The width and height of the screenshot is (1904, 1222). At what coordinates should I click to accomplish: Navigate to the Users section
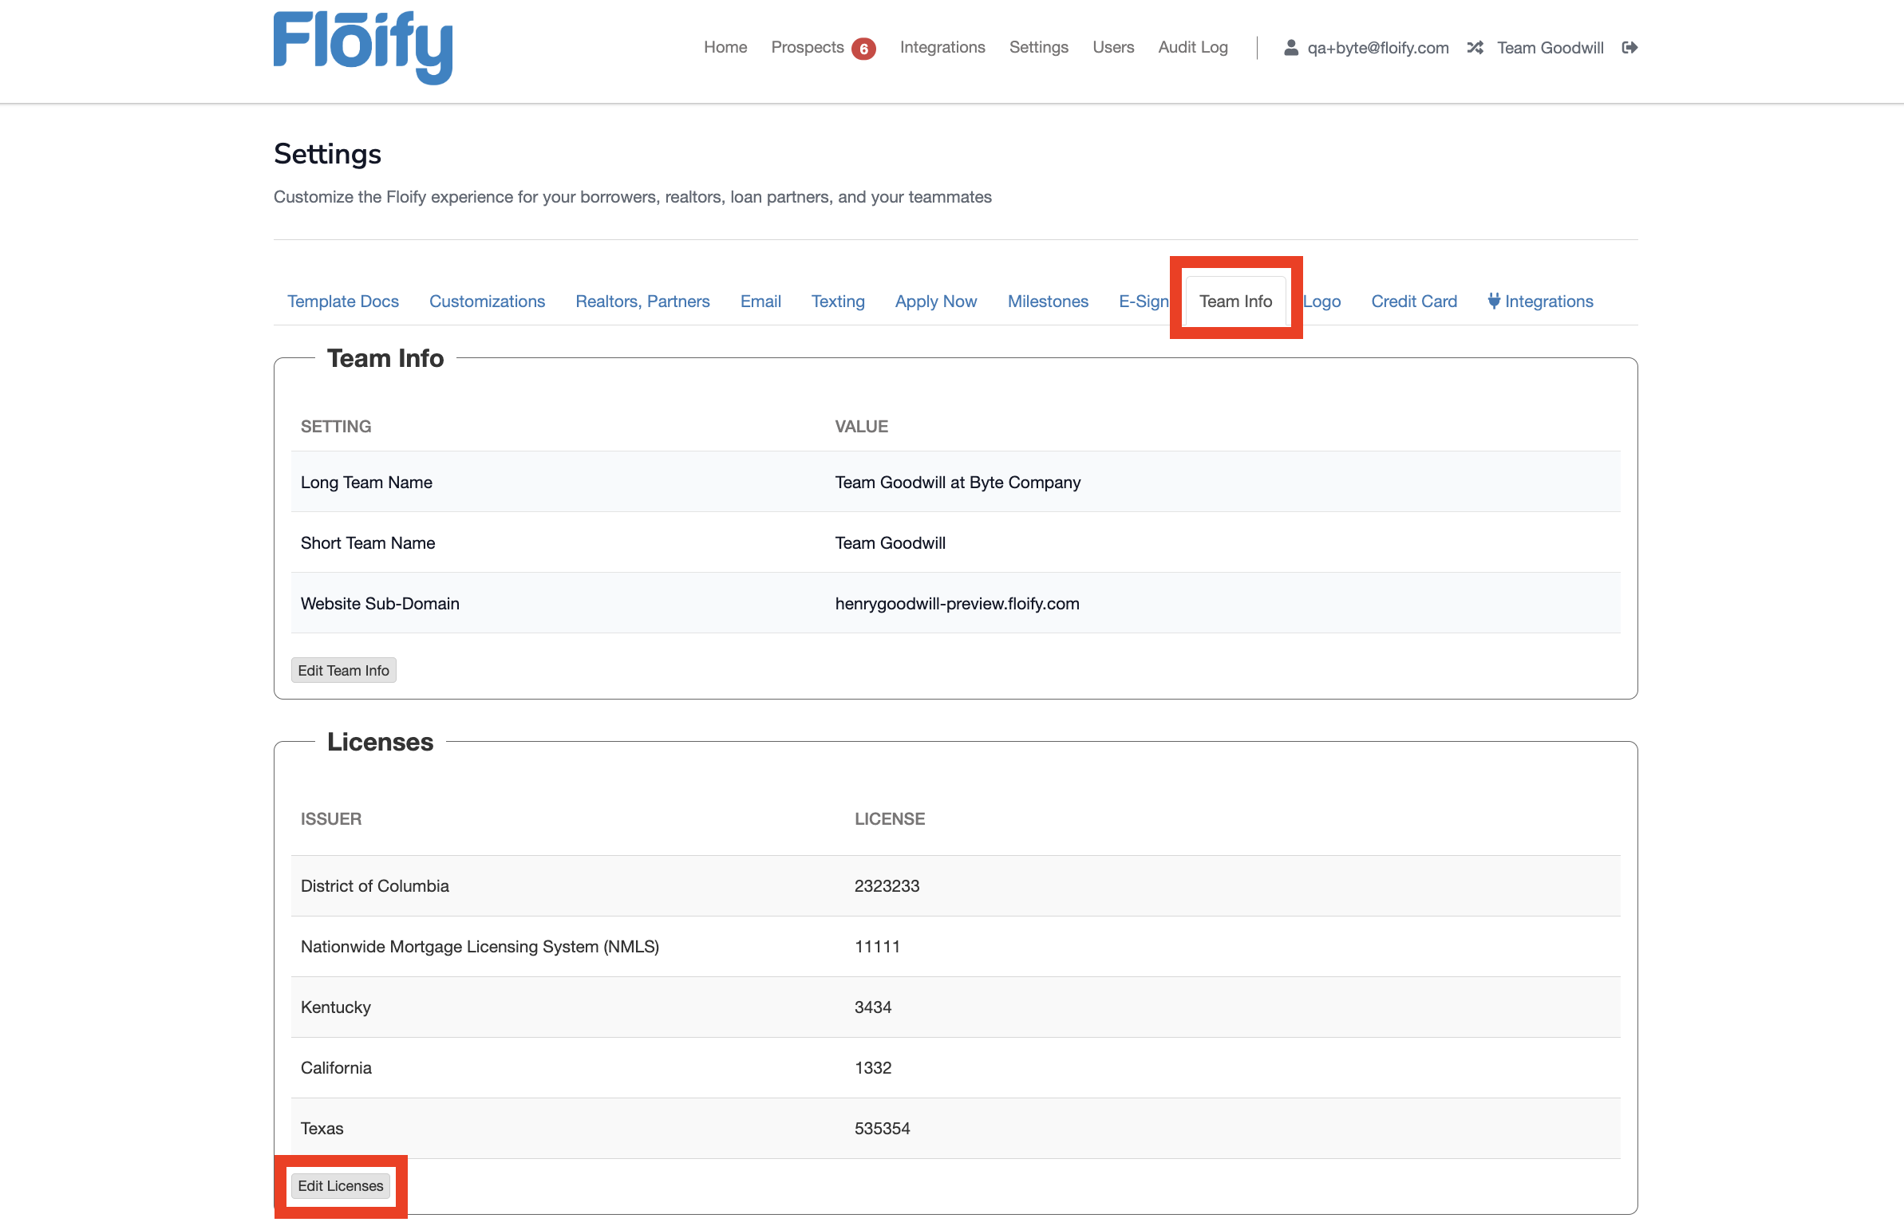pos(1113,47)
